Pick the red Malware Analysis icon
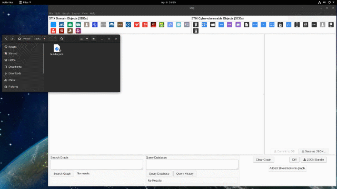337x189 pixels. point(145,25)
